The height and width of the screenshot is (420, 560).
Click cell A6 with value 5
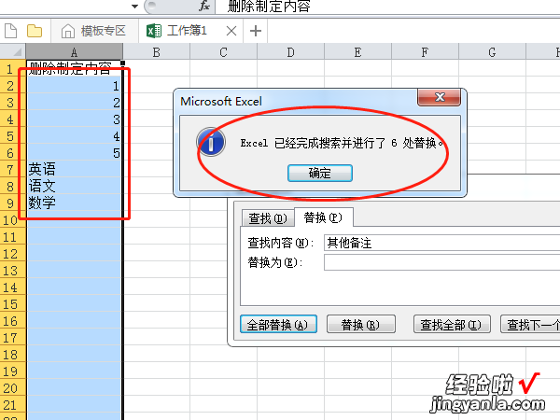click(x=75, y=153)
